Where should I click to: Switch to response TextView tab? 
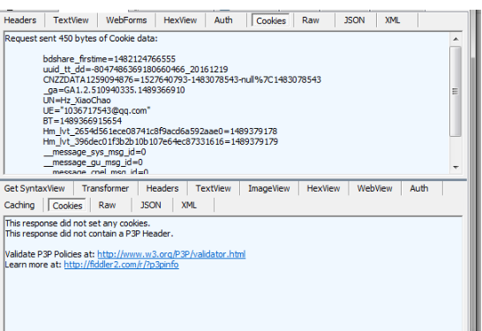pyautogui.click(x=214, y=188)
